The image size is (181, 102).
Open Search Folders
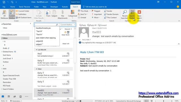[x=8, y=89]
